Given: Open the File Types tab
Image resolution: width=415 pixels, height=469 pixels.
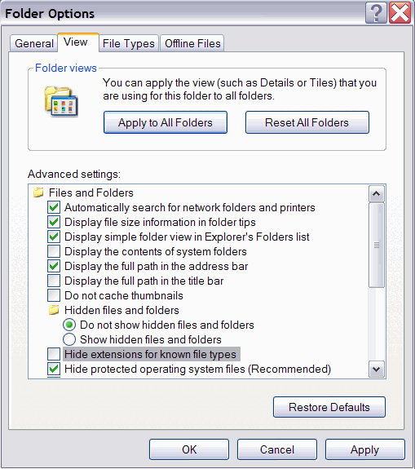Looking at the screenshot, I should click(x=129, y=44).
